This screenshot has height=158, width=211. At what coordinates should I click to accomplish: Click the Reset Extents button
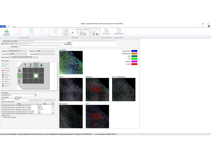pos(49,100)
